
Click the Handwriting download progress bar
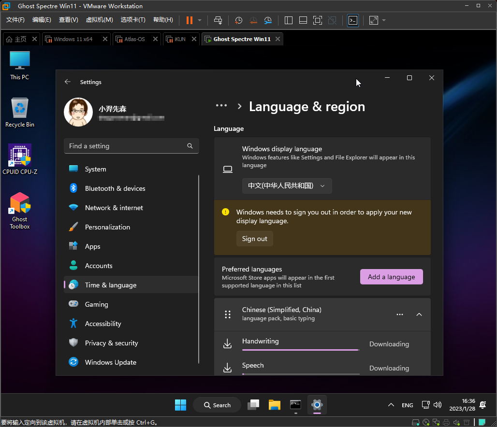pyautogui.click(x=300, y=349)
